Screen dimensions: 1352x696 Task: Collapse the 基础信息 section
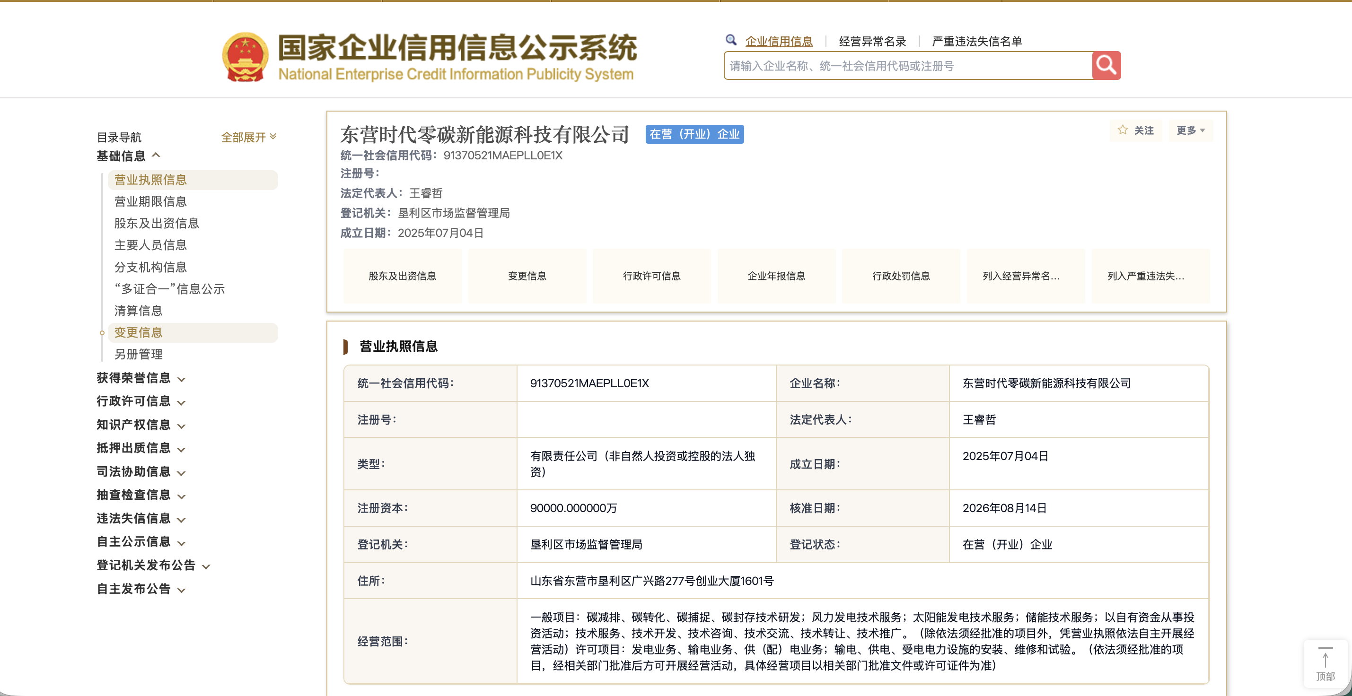point(129,156)
